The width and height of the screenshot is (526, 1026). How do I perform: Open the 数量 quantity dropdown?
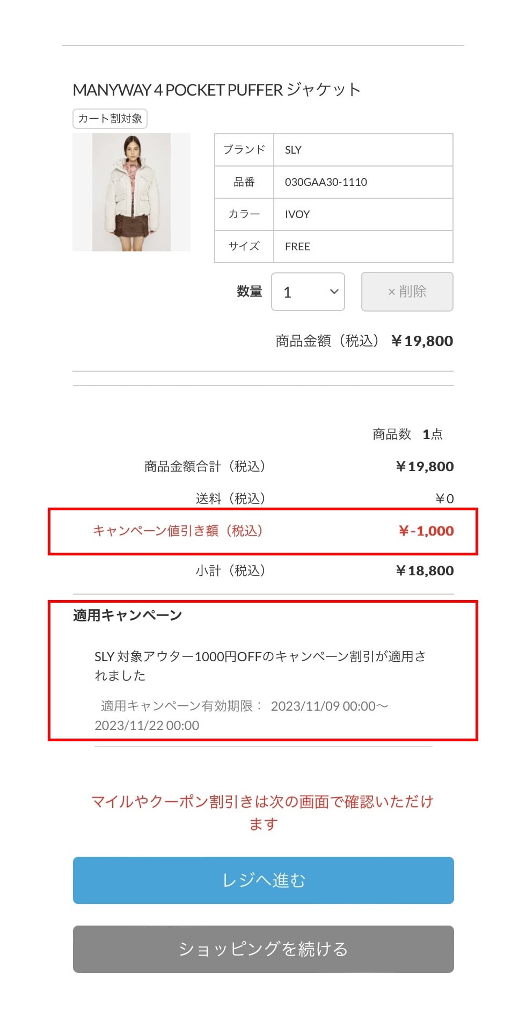tap(308, 292)
